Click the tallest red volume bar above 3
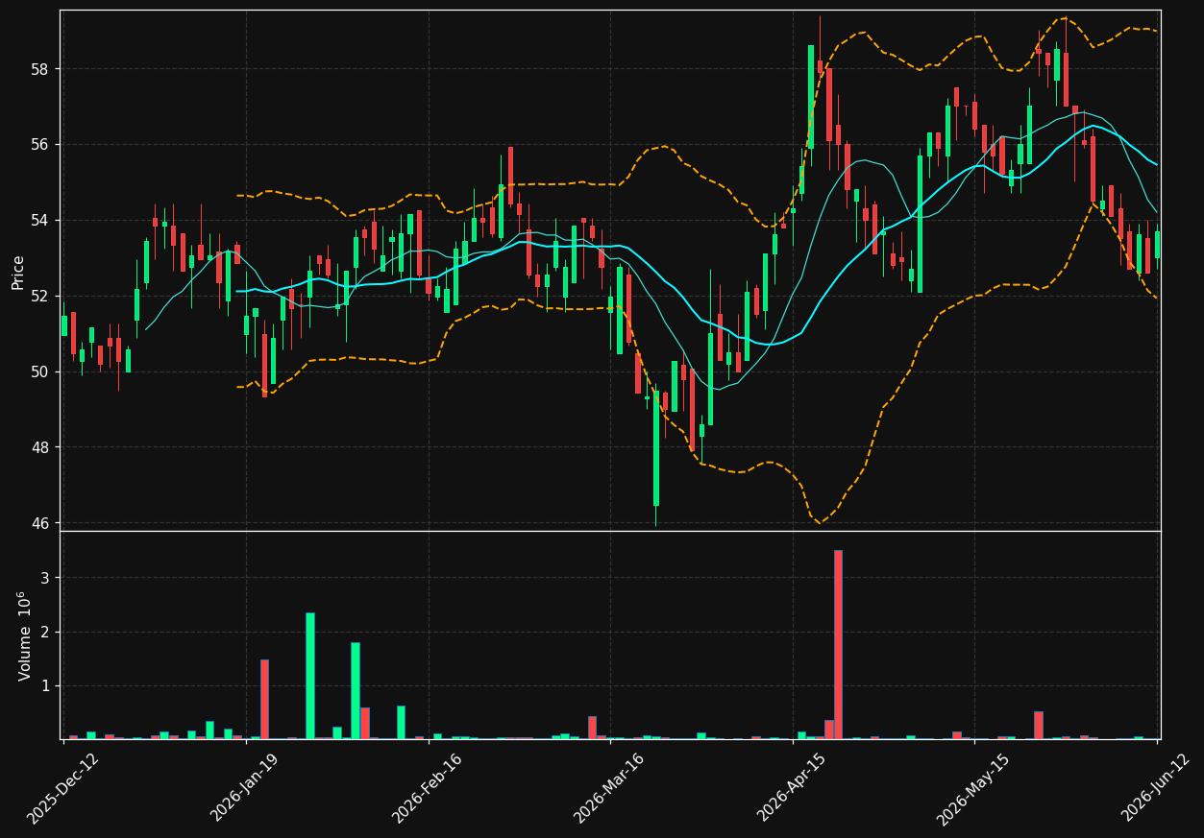Viewport: 1204px width, 838px height. [x=838, y=644]
